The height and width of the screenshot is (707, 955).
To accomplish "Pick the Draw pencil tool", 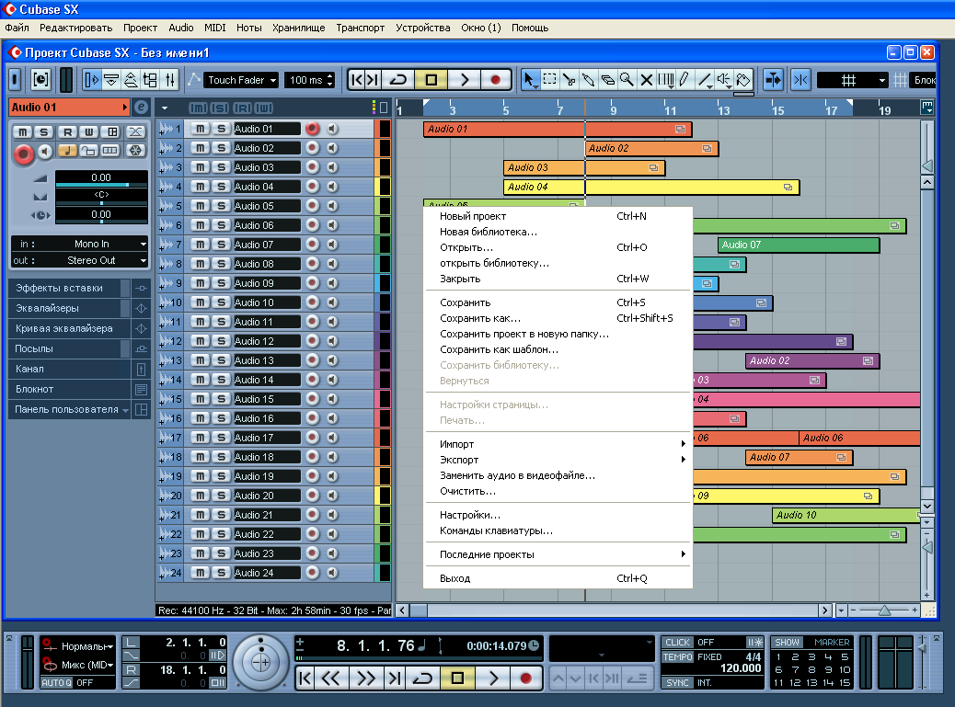I will [685, 80].
